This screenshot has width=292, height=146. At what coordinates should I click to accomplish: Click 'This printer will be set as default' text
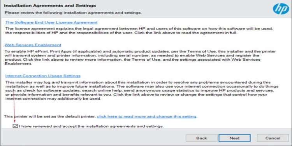(x=50, y=116)
